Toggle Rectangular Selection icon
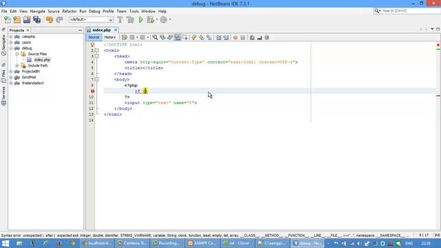The image size is (441, 248). point(185,37)
